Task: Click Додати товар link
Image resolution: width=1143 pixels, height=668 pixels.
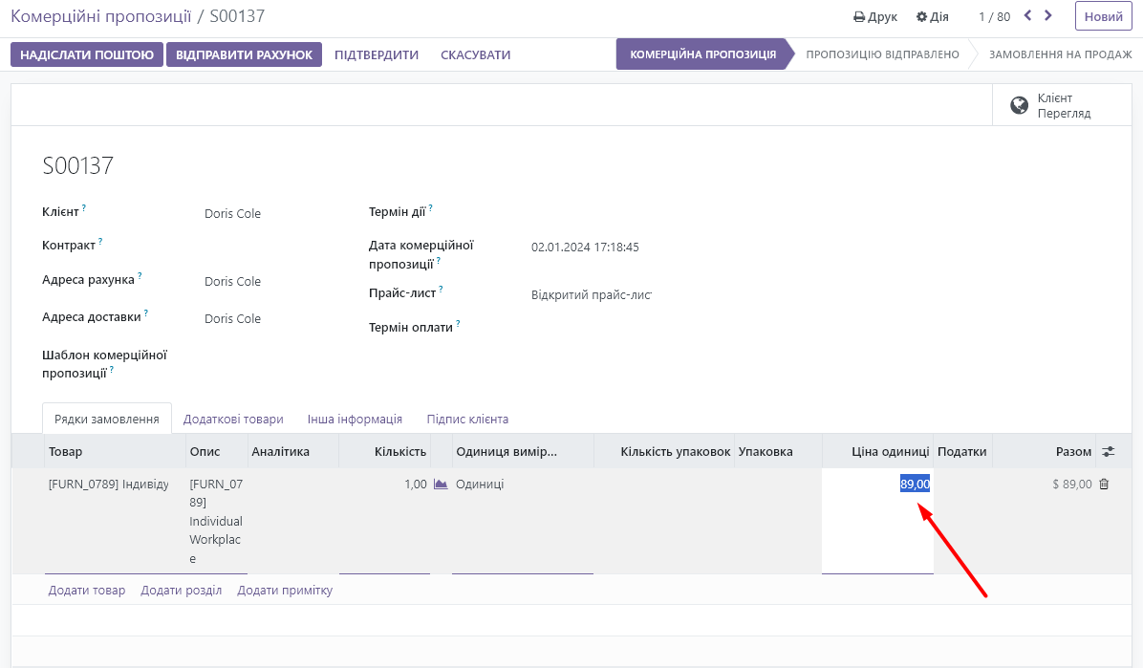Action: pyautogui.click(x=87, y=591)
